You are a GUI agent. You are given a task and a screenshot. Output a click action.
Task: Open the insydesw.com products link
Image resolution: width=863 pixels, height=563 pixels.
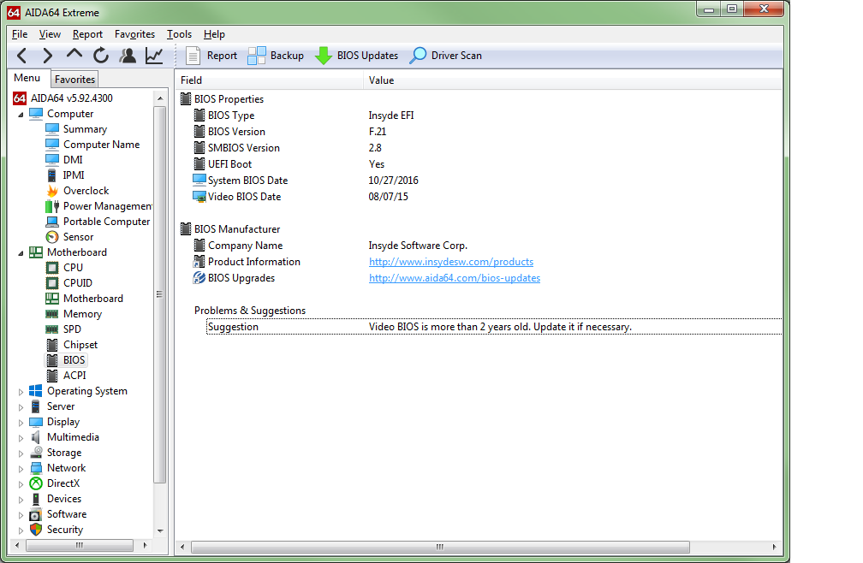pyautogui.click(x=450, y=262)
